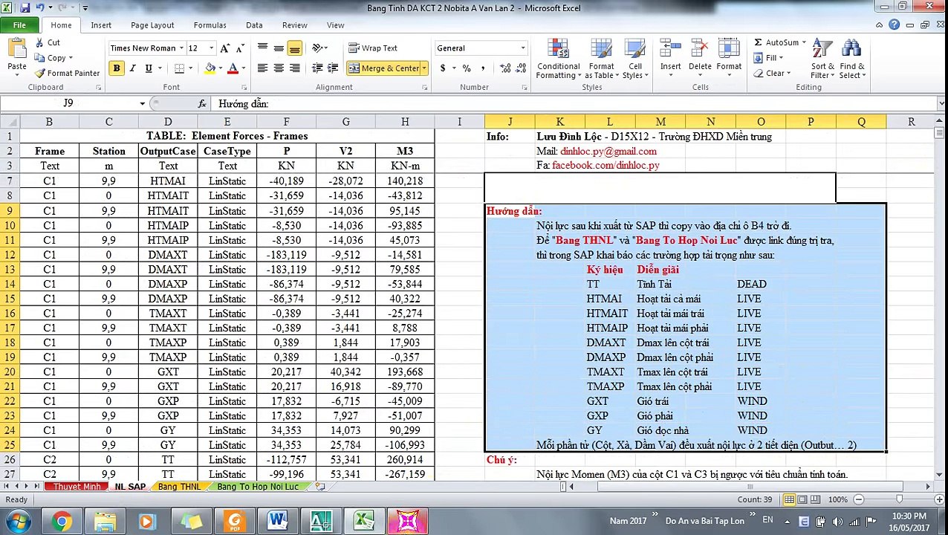Adjust the zoom slider handle

point(899,500)
